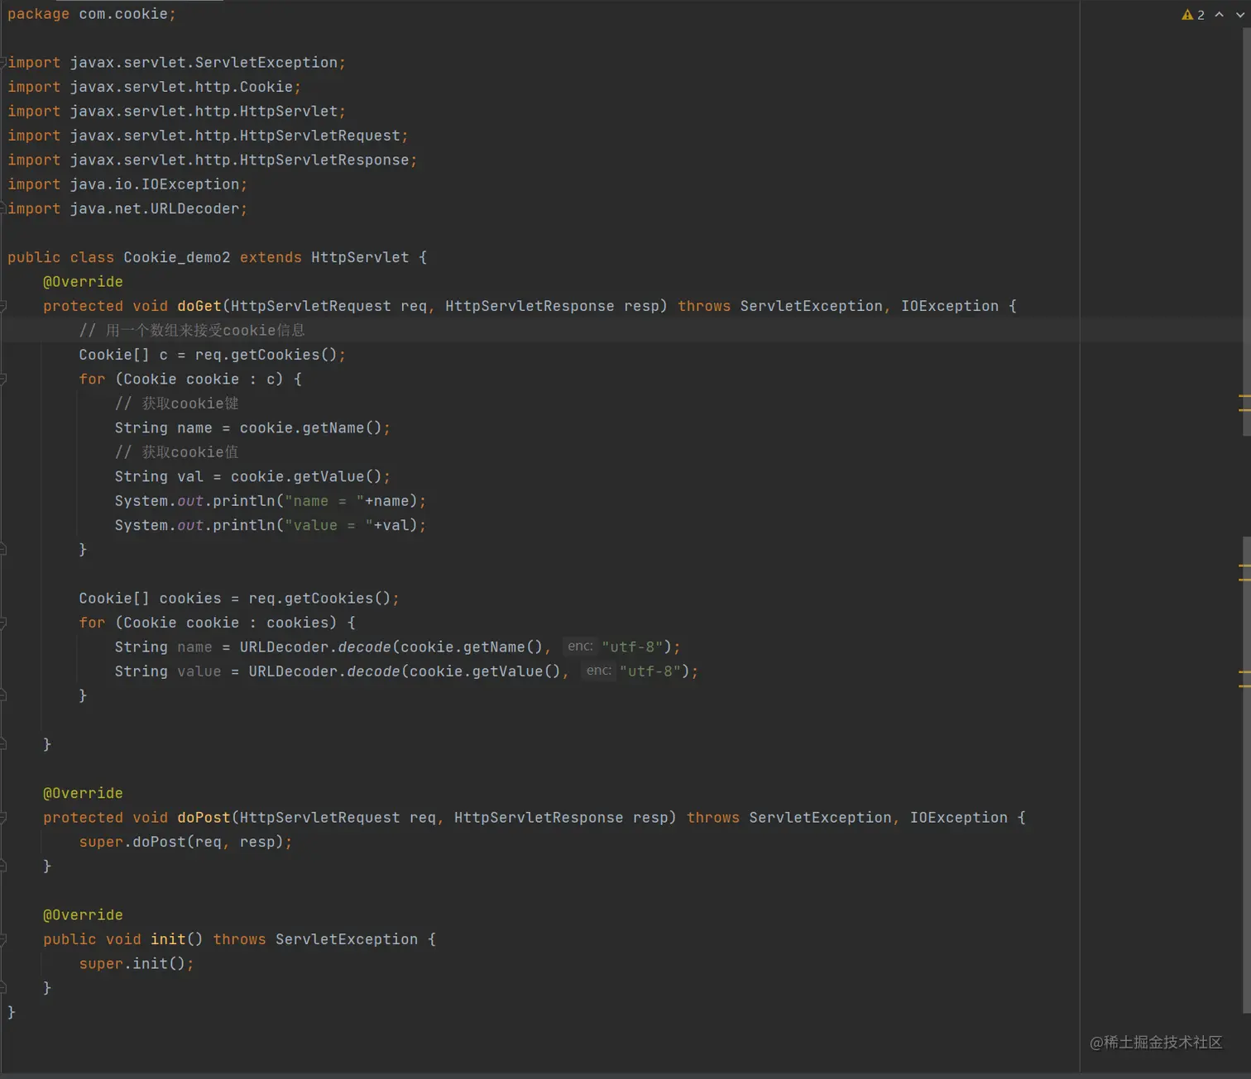Image resolution: width=1251 pixels, height=1079 pixels.
Task: Click the println "value = " statement
Action: click(x=271, y=525)
